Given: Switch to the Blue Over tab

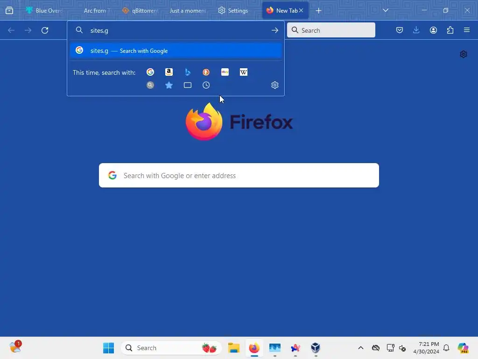Looking at the screenshot, I should tap(44, 10).
